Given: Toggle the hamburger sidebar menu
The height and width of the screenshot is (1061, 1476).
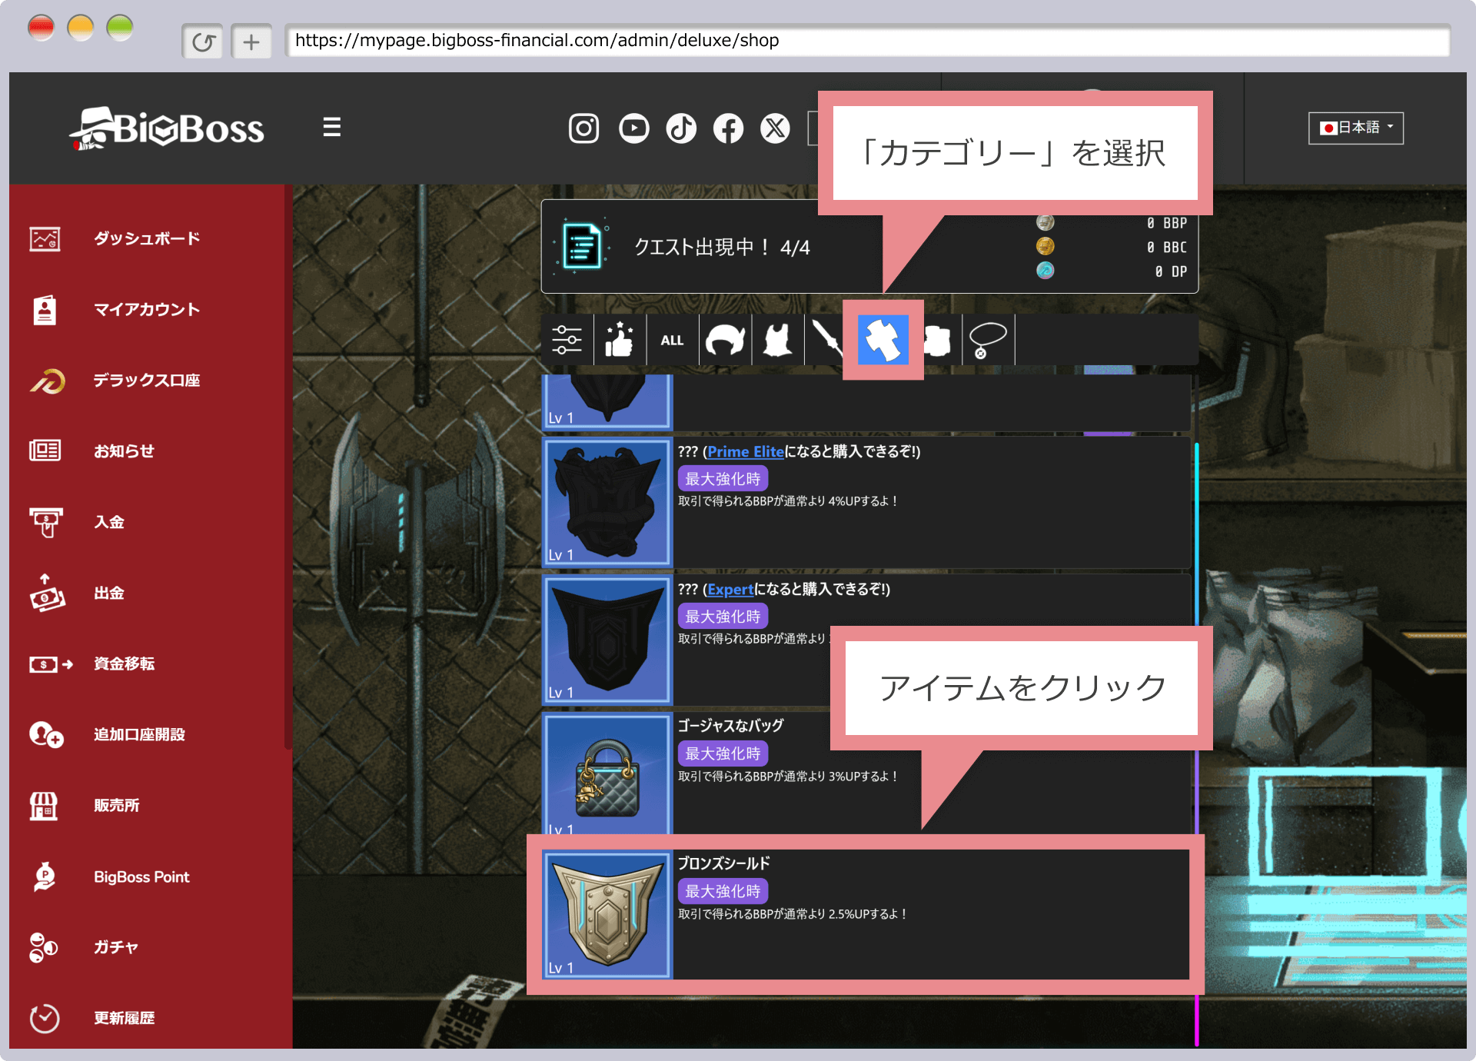Looking at the screenshot, I should coord(331,127).
